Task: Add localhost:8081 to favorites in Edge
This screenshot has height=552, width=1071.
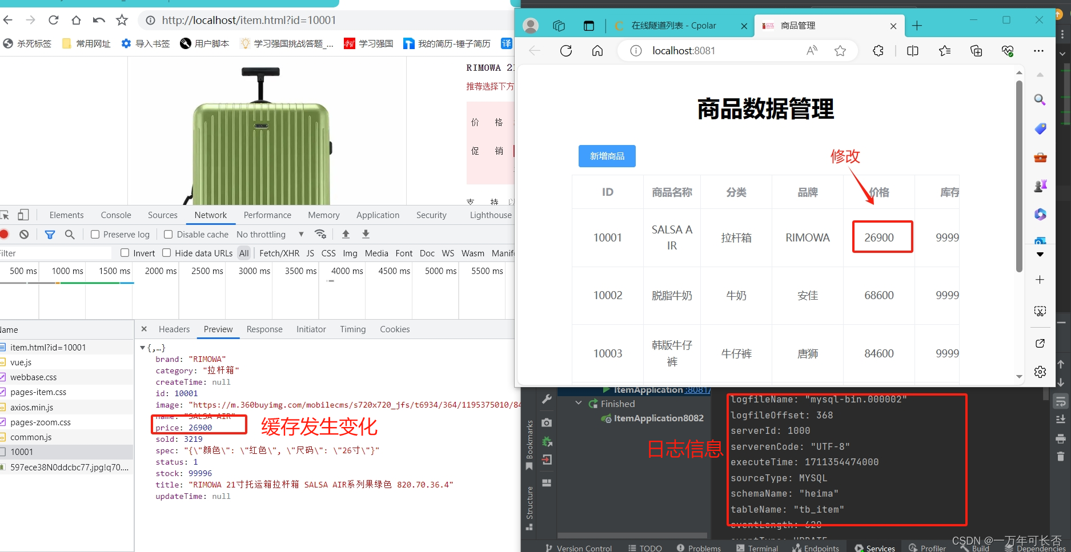Action: tap(840, 51)
